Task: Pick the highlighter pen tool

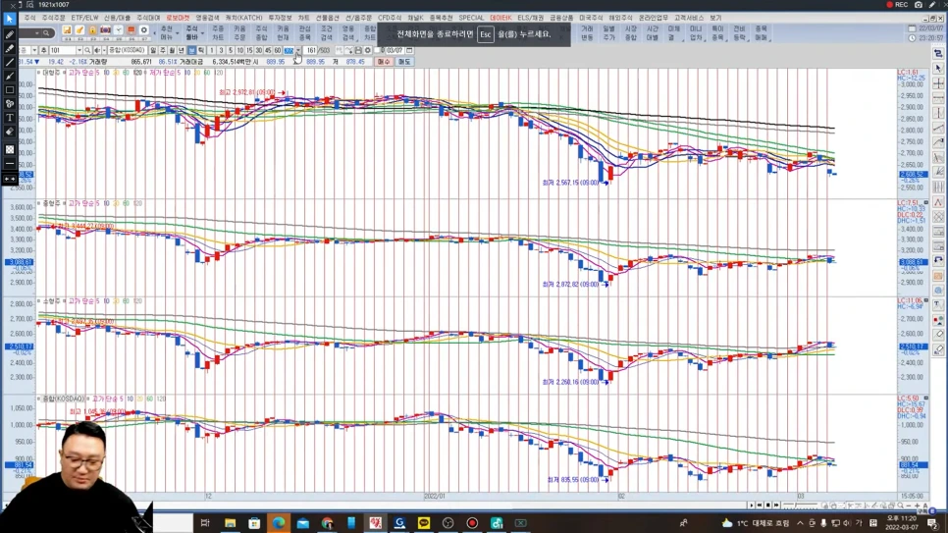Action: 9,48
